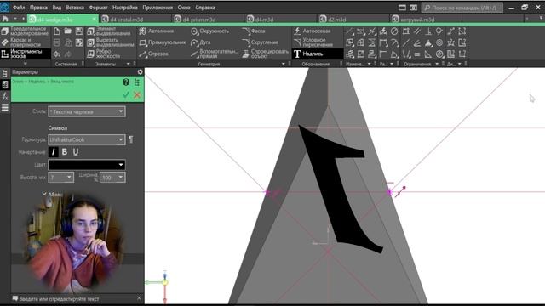Select the Прямоугольник rectangle tool
This screenshot has height=306, width=545.
pos(163,42)
